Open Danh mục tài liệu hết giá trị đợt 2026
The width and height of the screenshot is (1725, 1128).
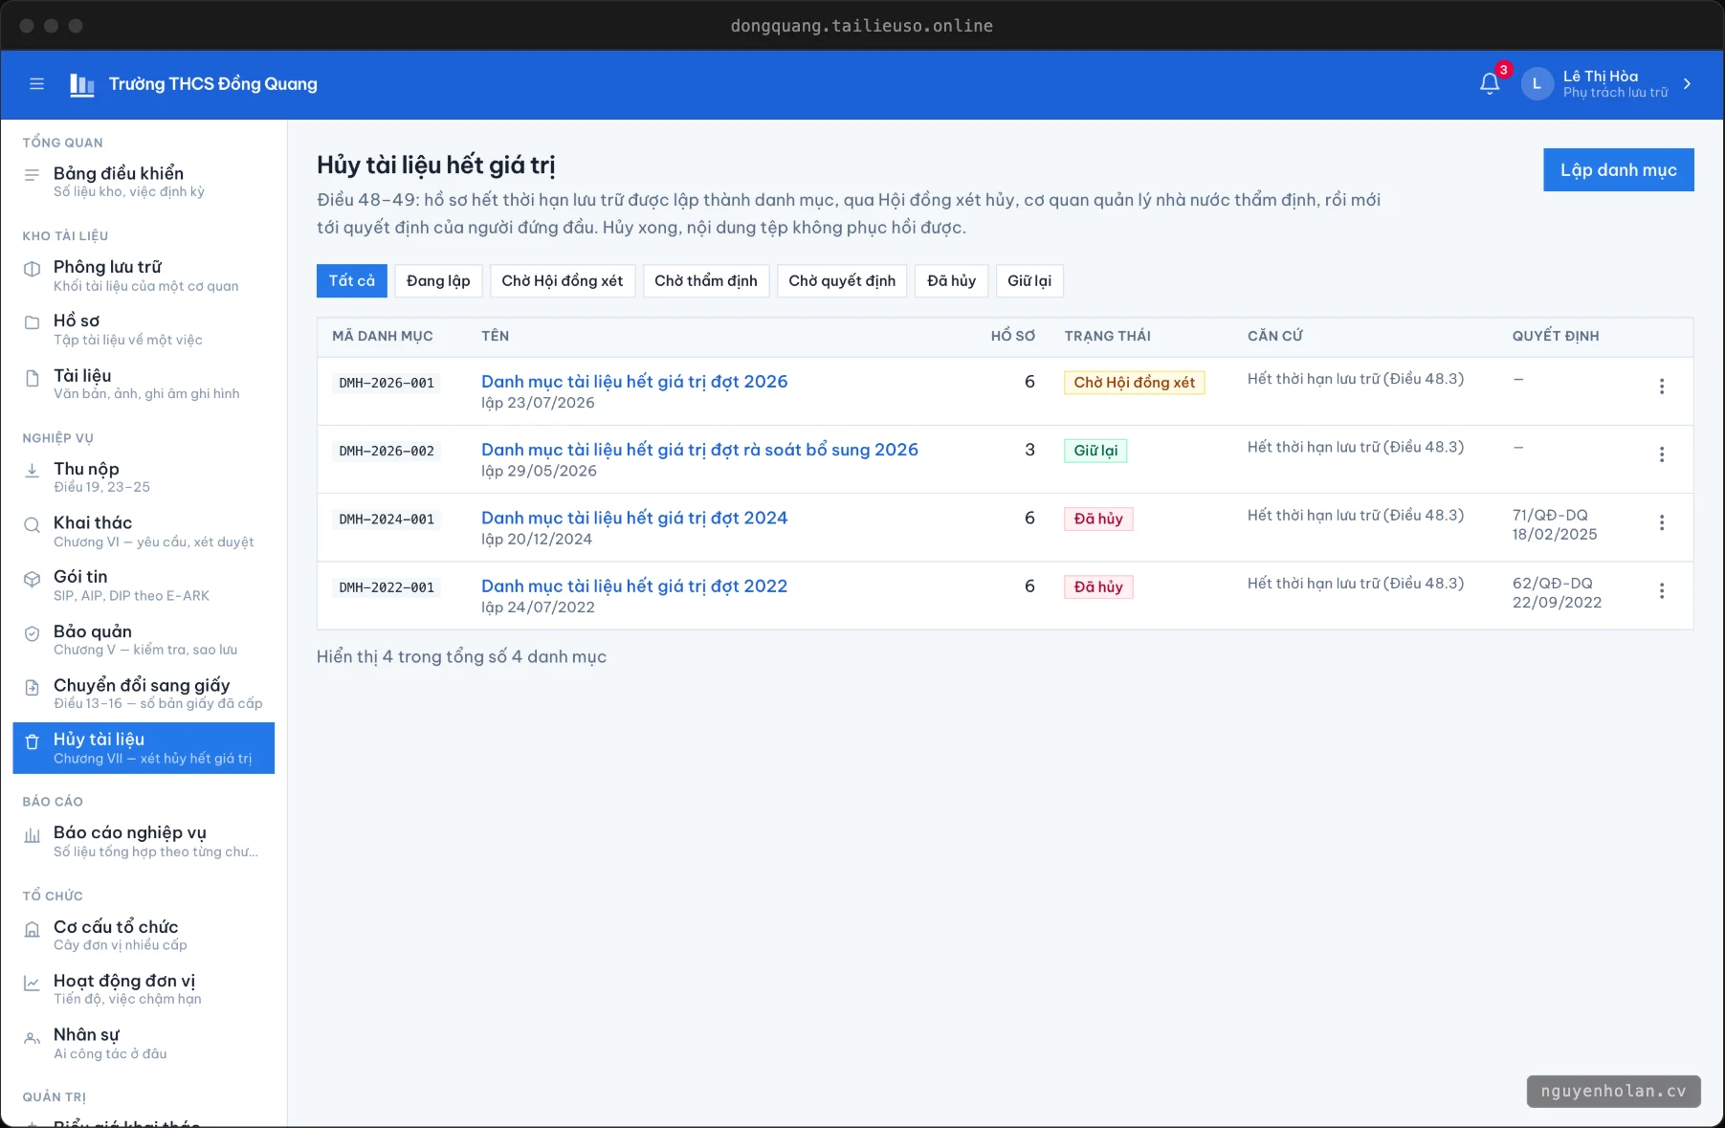point(634,382)
